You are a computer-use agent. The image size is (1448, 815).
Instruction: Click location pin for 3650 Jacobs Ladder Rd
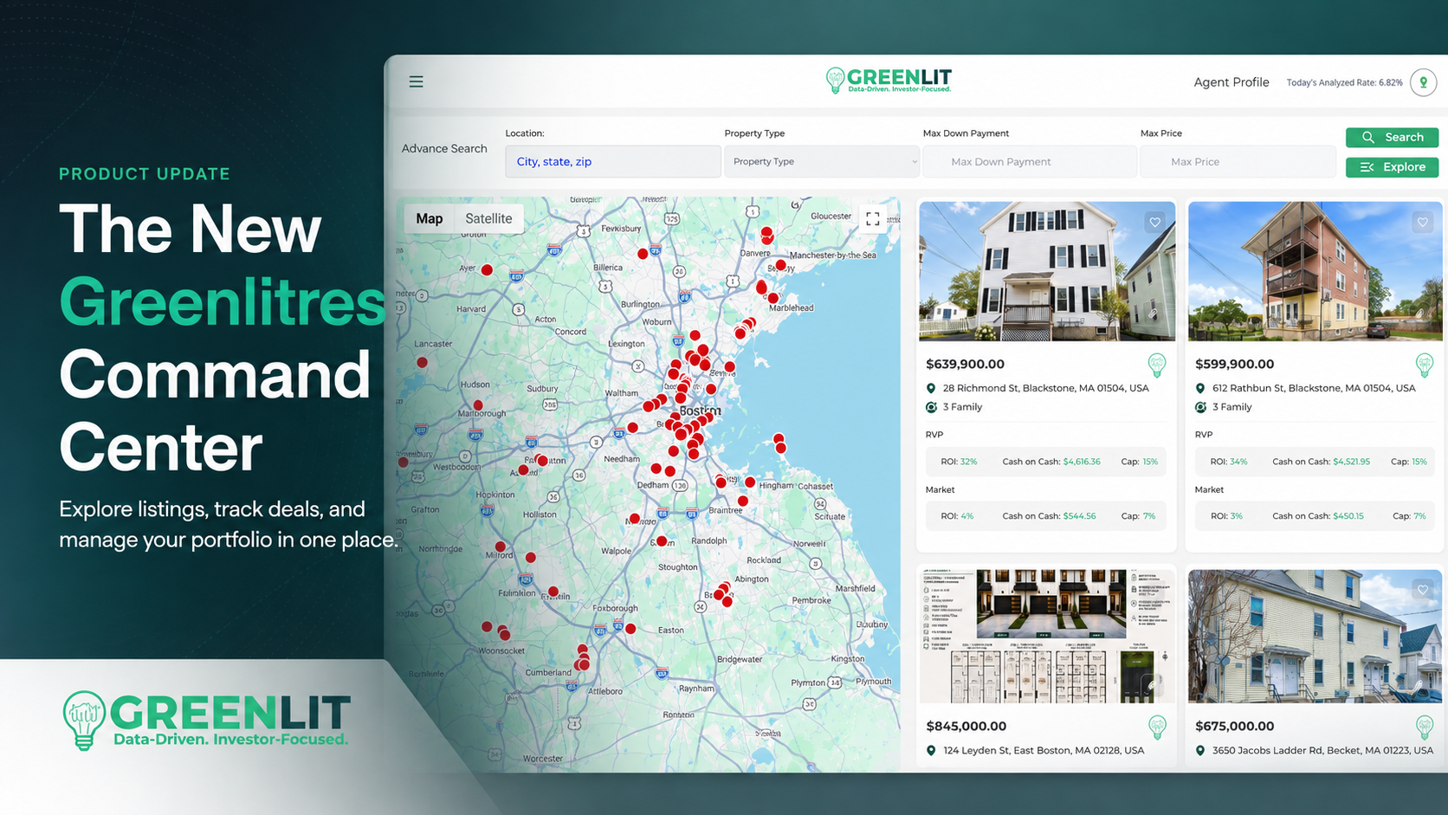[1200, 750]
